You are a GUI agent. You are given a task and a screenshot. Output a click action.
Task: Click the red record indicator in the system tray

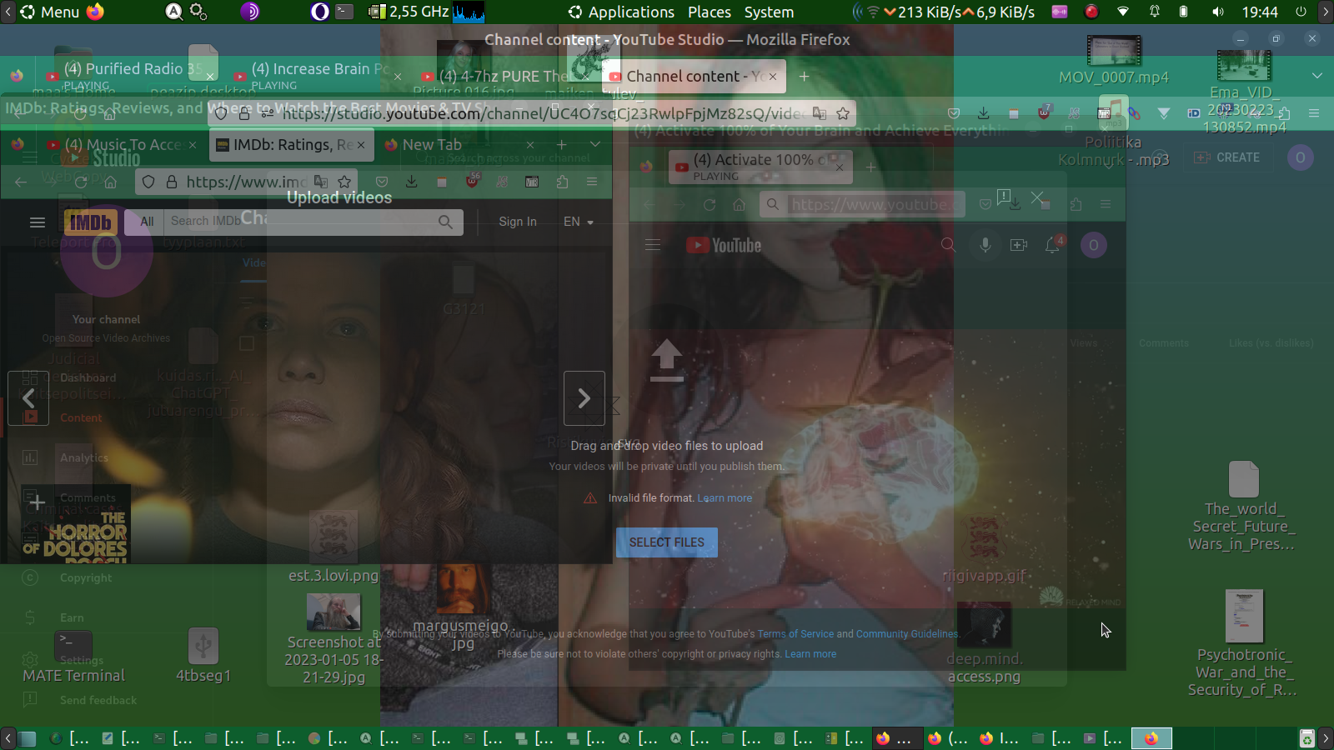click(1091, 12)
